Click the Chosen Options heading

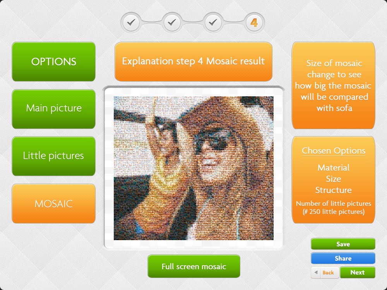click(334, 151)
